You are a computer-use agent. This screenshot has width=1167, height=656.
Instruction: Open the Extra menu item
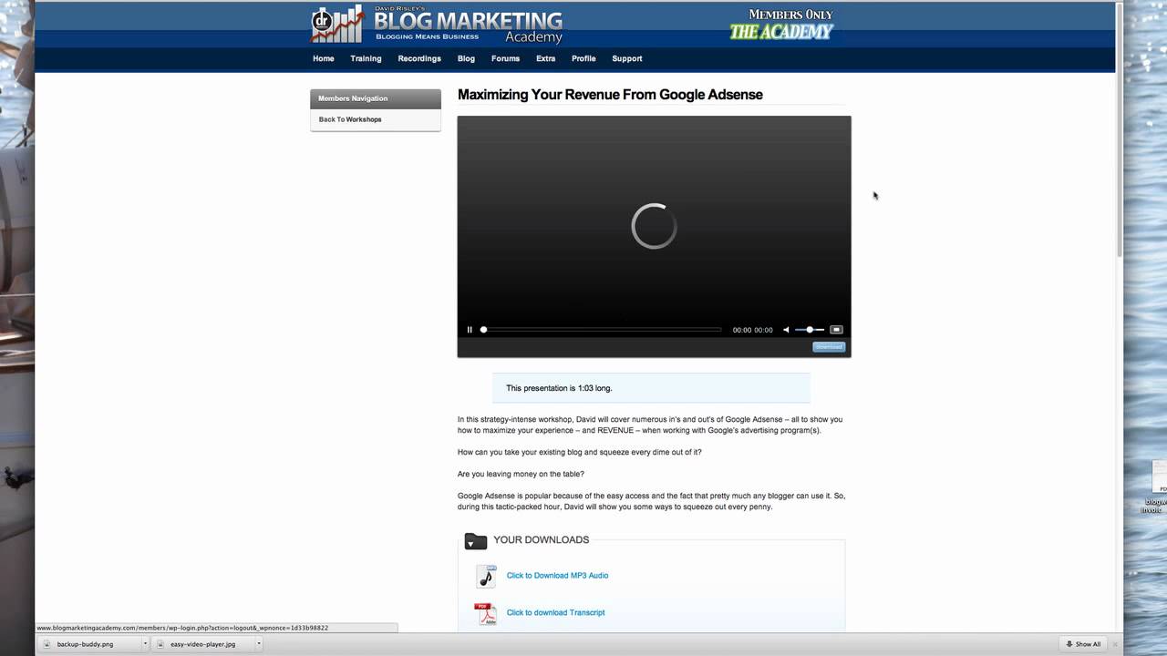click(x=545, y=58)
